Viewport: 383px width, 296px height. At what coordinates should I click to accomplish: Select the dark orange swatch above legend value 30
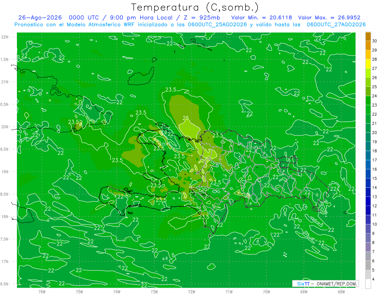[x=368, y=36]
